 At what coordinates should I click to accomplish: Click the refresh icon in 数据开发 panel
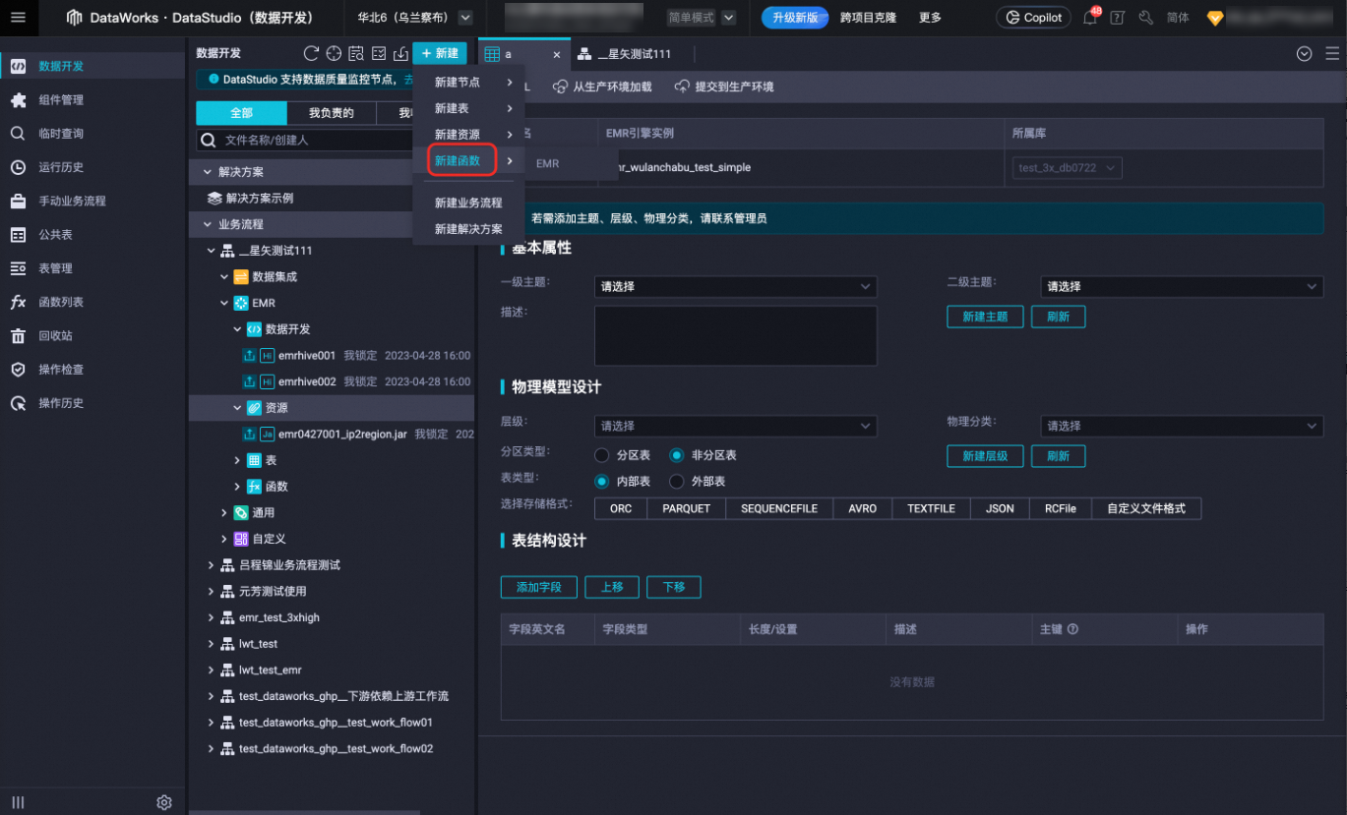311,53
